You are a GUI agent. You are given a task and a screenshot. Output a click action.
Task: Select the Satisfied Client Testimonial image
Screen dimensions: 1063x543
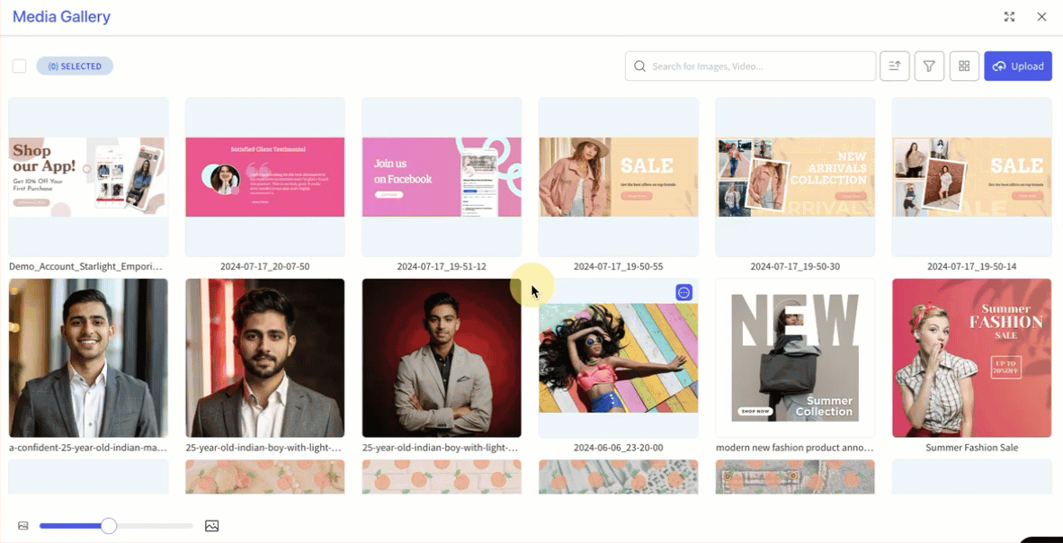click(x=264, y=177)
